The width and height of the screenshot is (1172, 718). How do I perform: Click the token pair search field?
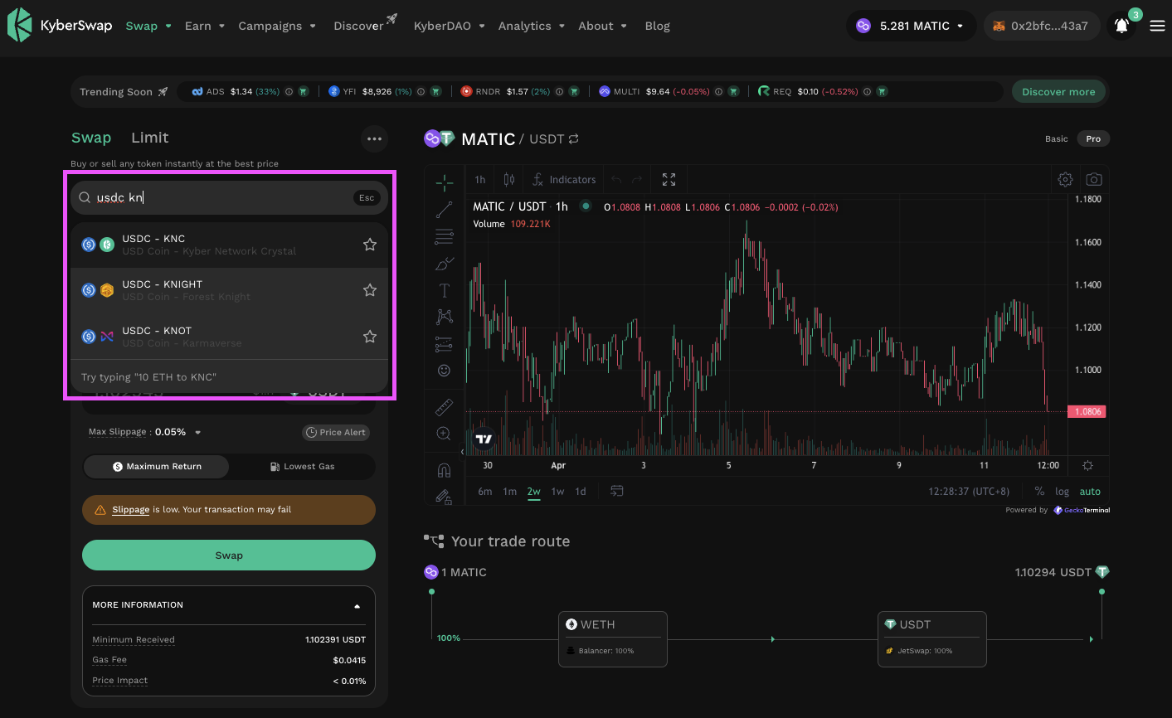point(224,197)
